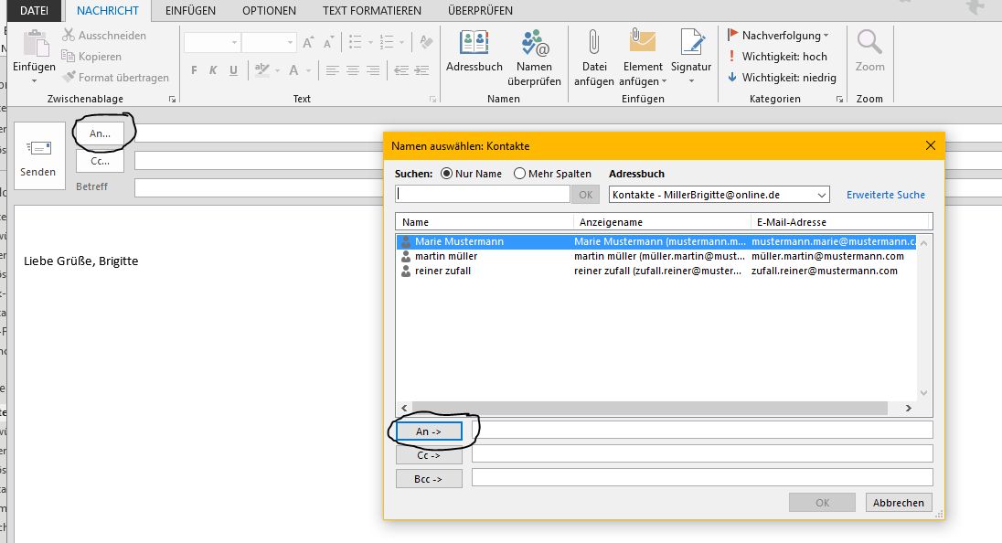
Task: Open the Adressbuch
Action: coord(474,51)
